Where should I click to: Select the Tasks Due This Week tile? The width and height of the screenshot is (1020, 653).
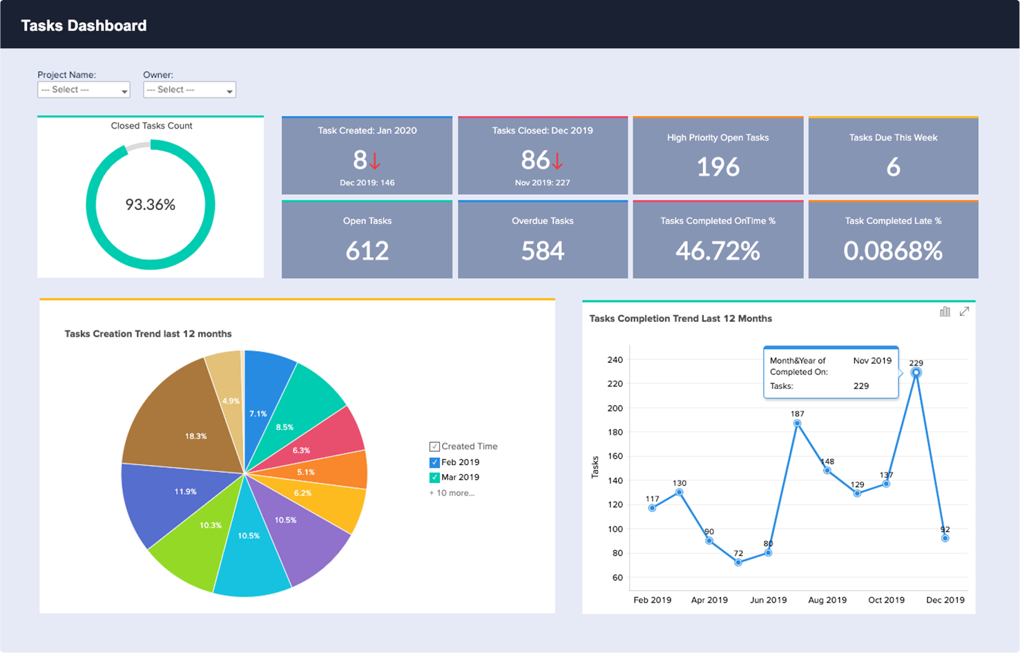[x=894, y=155]
